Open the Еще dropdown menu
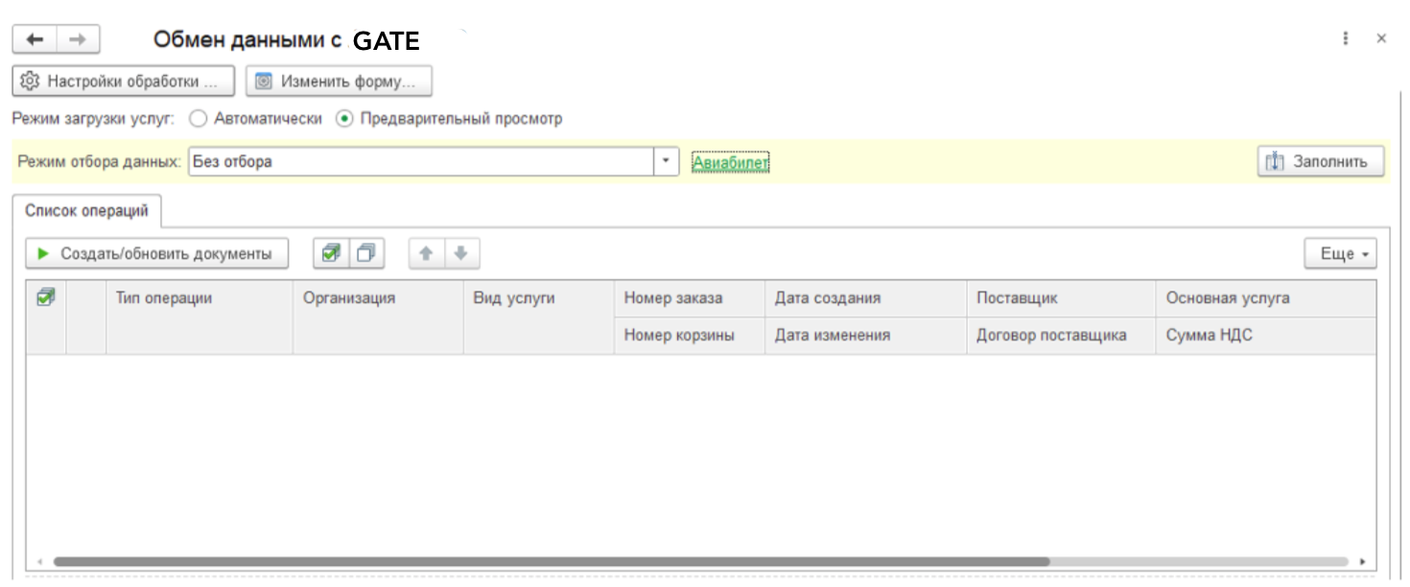This screenshot has height=587, width=1410. click(x=1340, y=254)
